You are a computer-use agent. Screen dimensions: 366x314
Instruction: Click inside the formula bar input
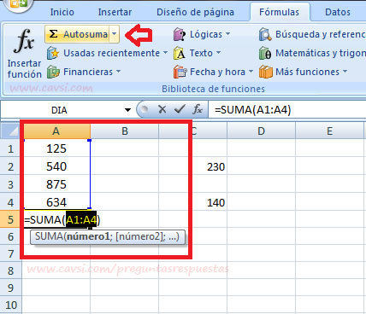[x=287, y=110]
